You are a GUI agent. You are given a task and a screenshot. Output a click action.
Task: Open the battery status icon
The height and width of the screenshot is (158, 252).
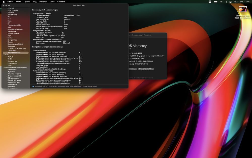[x=215, y=2]
